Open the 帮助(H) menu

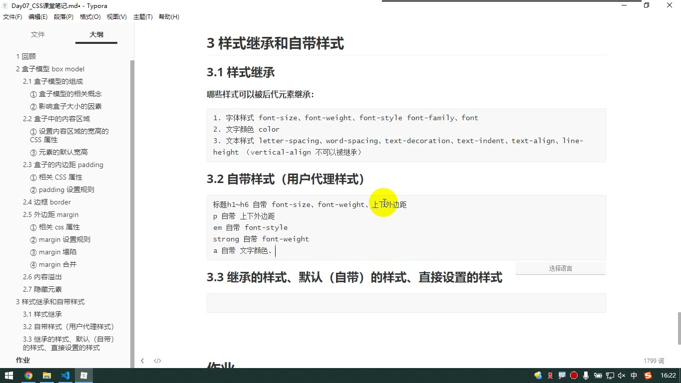[x=169, y=17]
